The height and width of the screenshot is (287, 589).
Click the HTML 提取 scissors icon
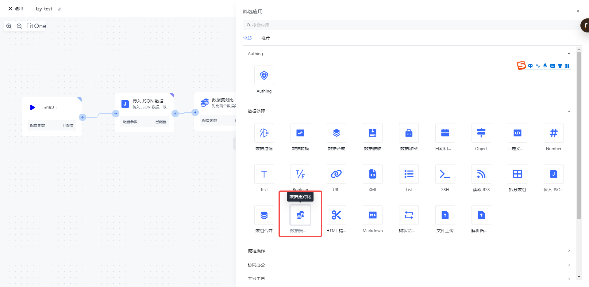coord(336,215)
